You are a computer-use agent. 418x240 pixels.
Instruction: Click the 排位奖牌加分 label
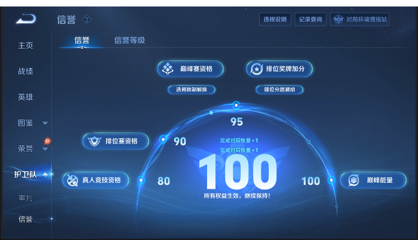coord(285,69)
